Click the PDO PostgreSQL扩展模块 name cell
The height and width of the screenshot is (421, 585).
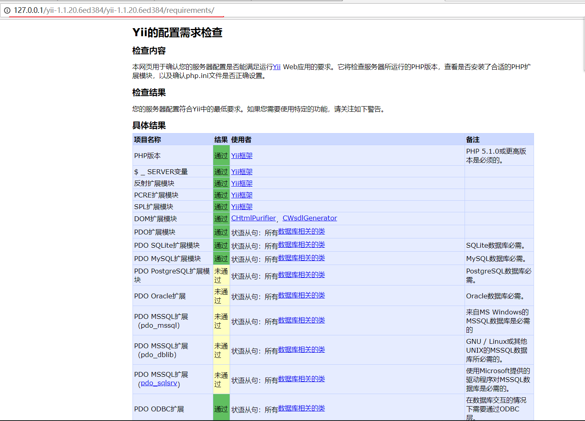point(173,275)
